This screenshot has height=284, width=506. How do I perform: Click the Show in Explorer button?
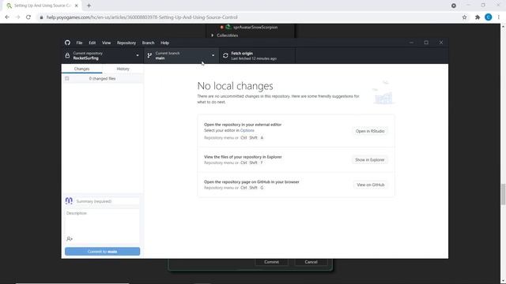tap(370, 159)
